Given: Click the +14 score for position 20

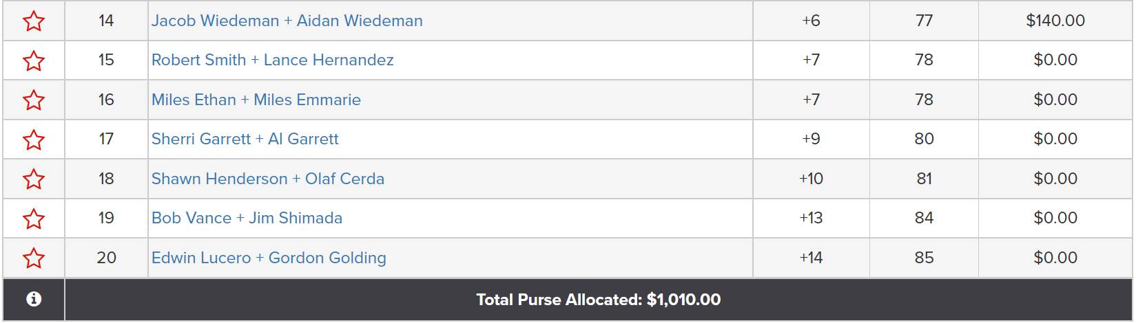Looking at the screenshot, I should tap(811, 258).
